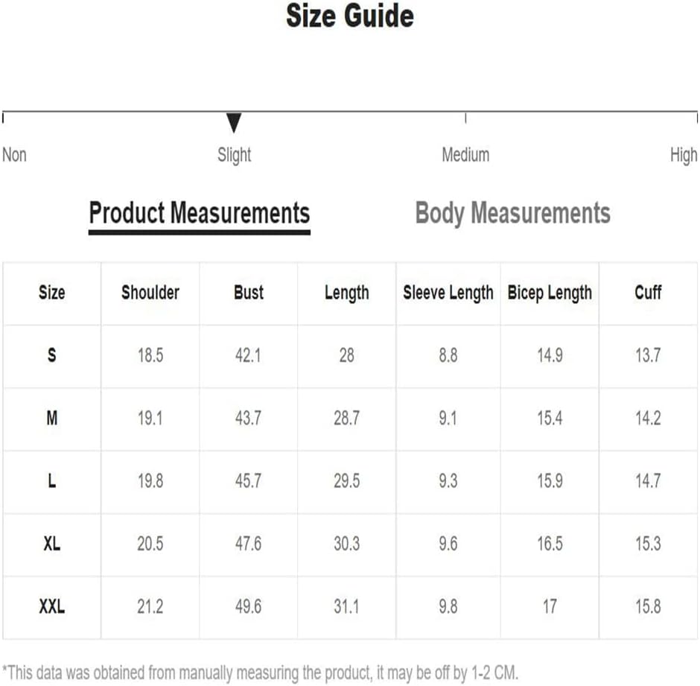700x686 pixels.
Task: Click the Non stretch label
Action: (14, 155)
